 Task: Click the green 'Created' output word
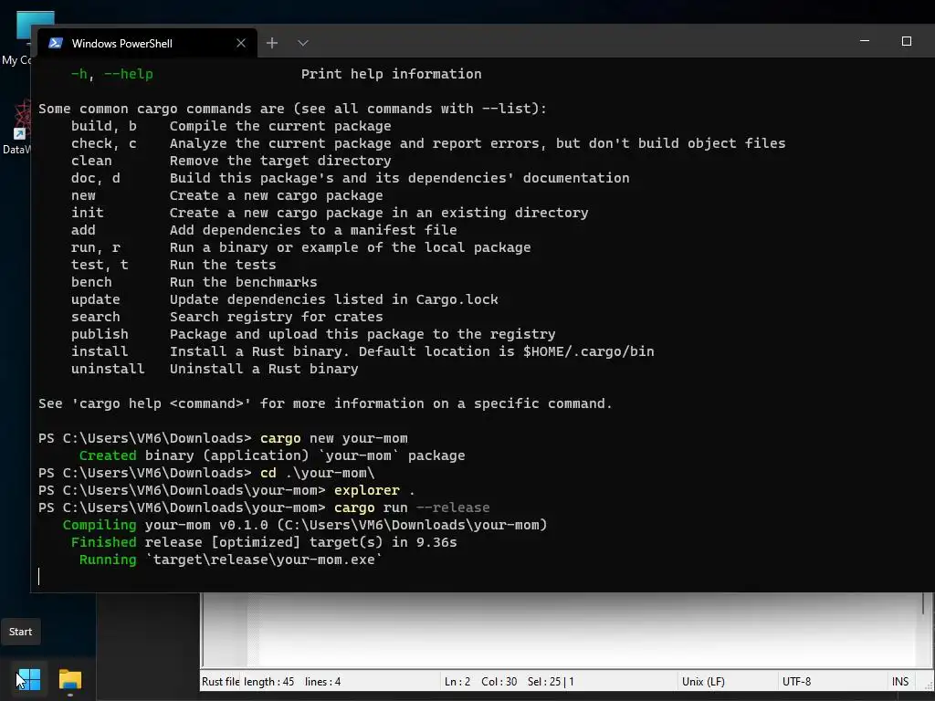pos(108,455)
